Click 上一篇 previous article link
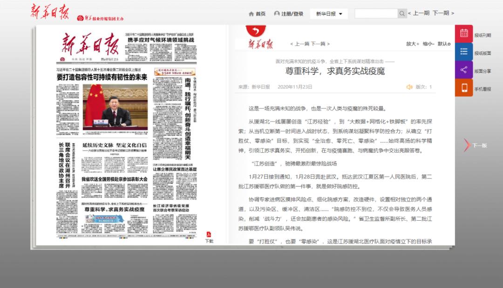The width and height of the screenshot is (503, 288). coord(299,44)
